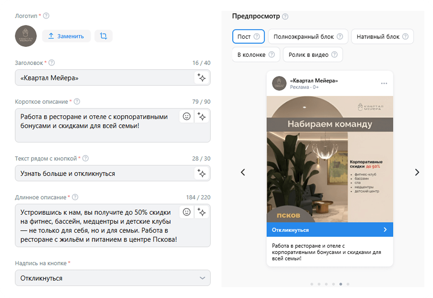Open the Надпись на кнопке dropdown
This screenshot has width=433, height=298.
[x=113, y=278]
